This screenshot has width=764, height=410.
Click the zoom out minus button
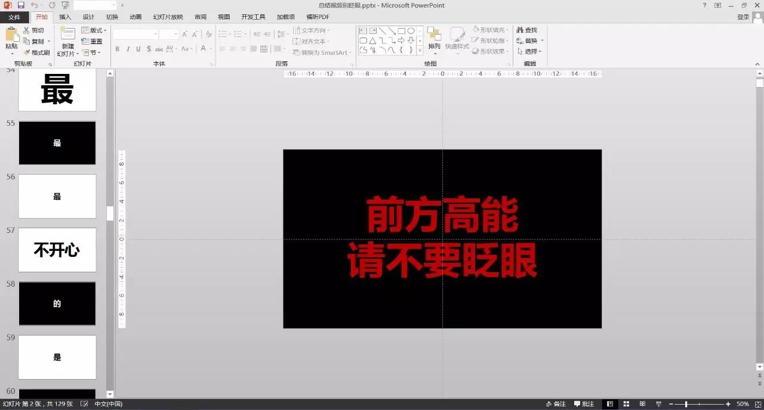[x=671, y=404]
